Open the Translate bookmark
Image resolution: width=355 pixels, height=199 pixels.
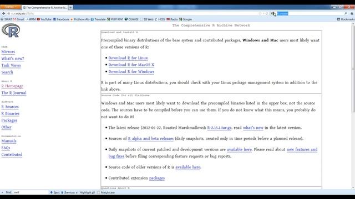click(x=98, y=19)
